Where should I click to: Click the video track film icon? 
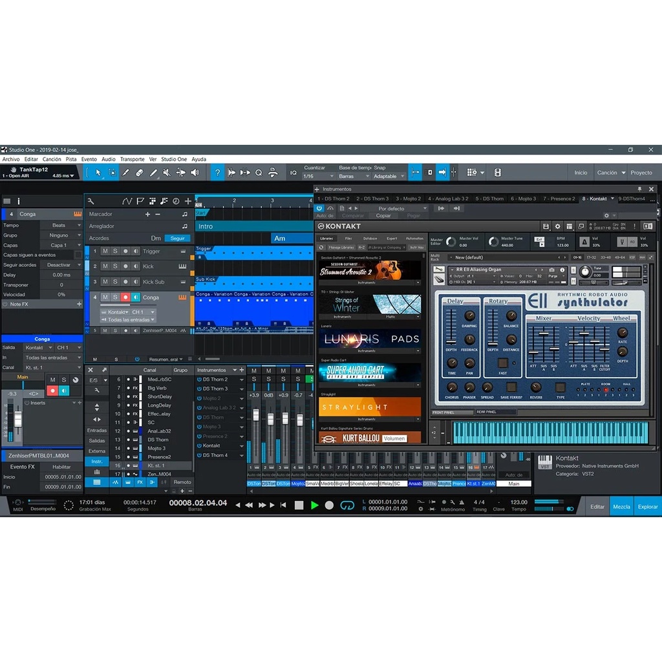coord(498,173)
